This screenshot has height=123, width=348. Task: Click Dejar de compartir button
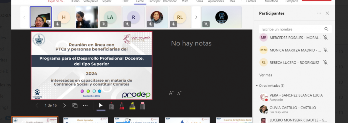56,1
